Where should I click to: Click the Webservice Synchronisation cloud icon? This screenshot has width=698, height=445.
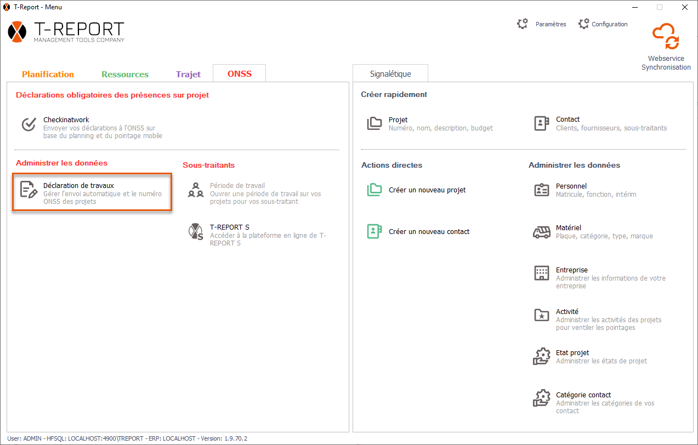click(666, 37)
